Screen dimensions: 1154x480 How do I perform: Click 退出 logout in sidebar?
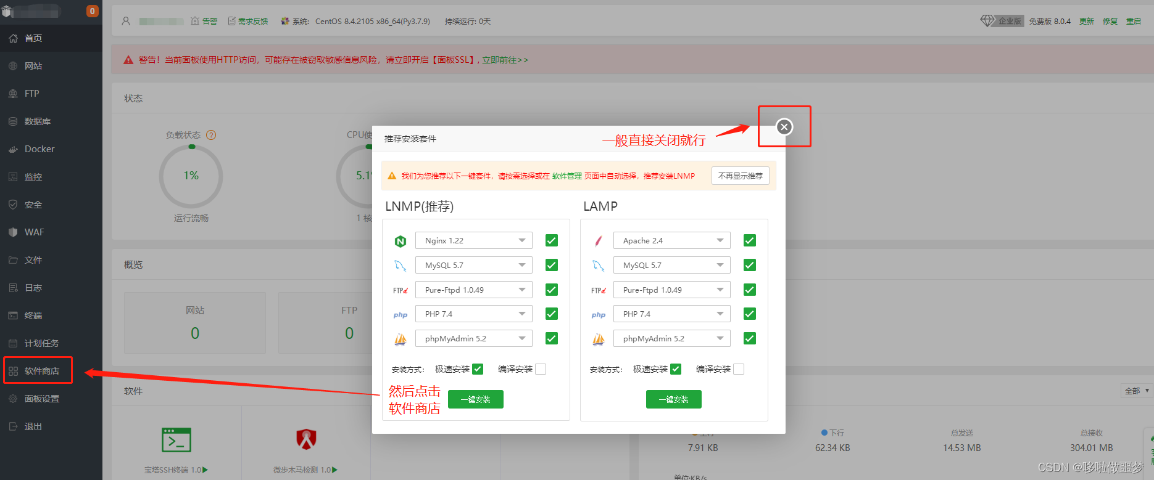tap(51, 426)
